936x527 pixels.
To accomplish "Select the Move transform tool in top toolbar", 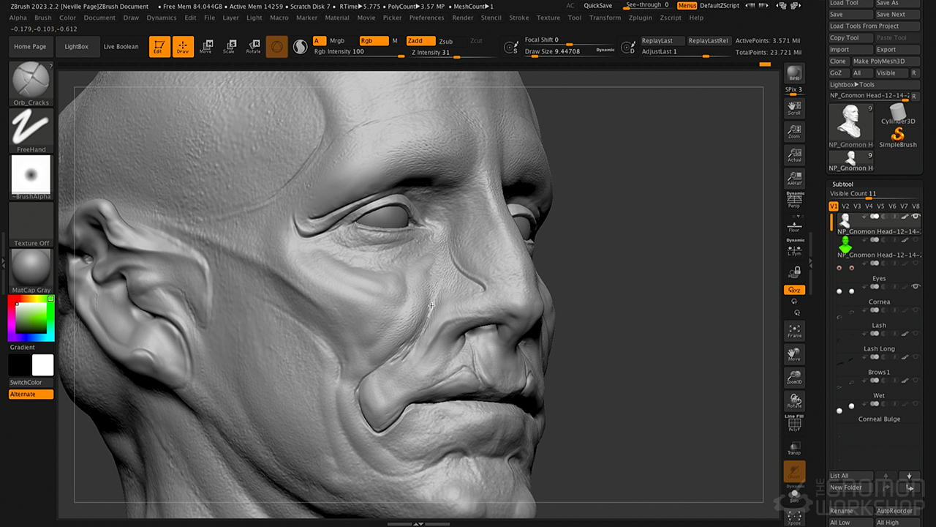I will [206, 47].
